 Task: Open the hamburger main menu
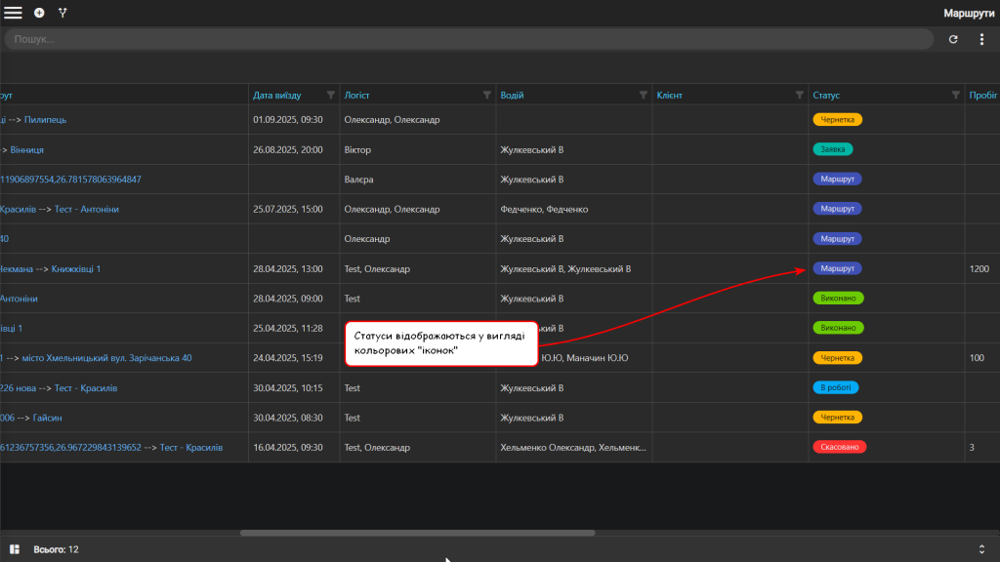(13, 13)
